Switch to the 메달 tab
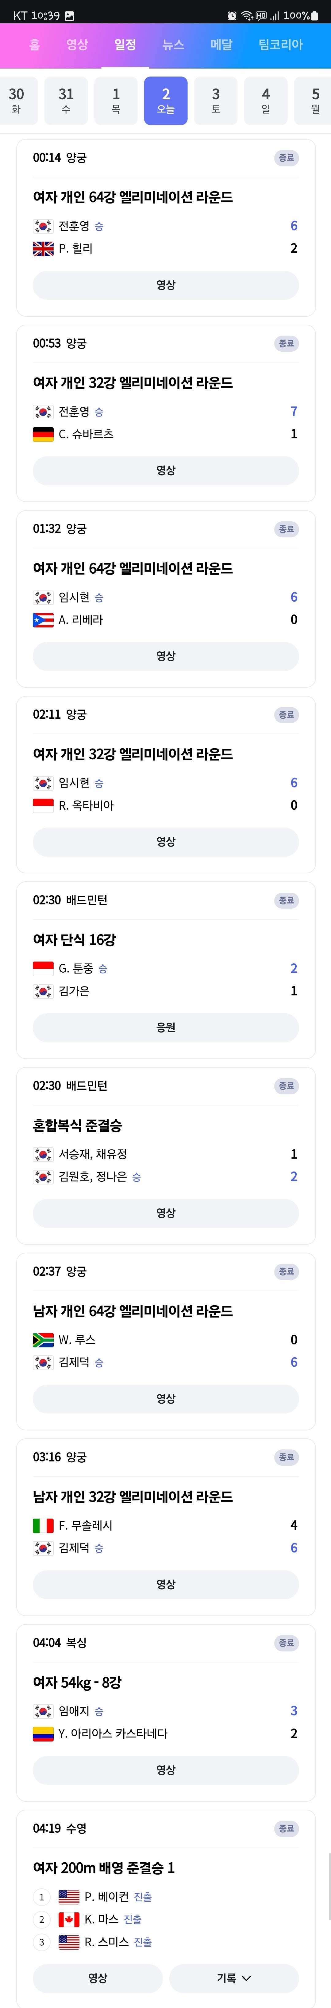The width and height of the screenshot is (331, 2008). point(221,45)
